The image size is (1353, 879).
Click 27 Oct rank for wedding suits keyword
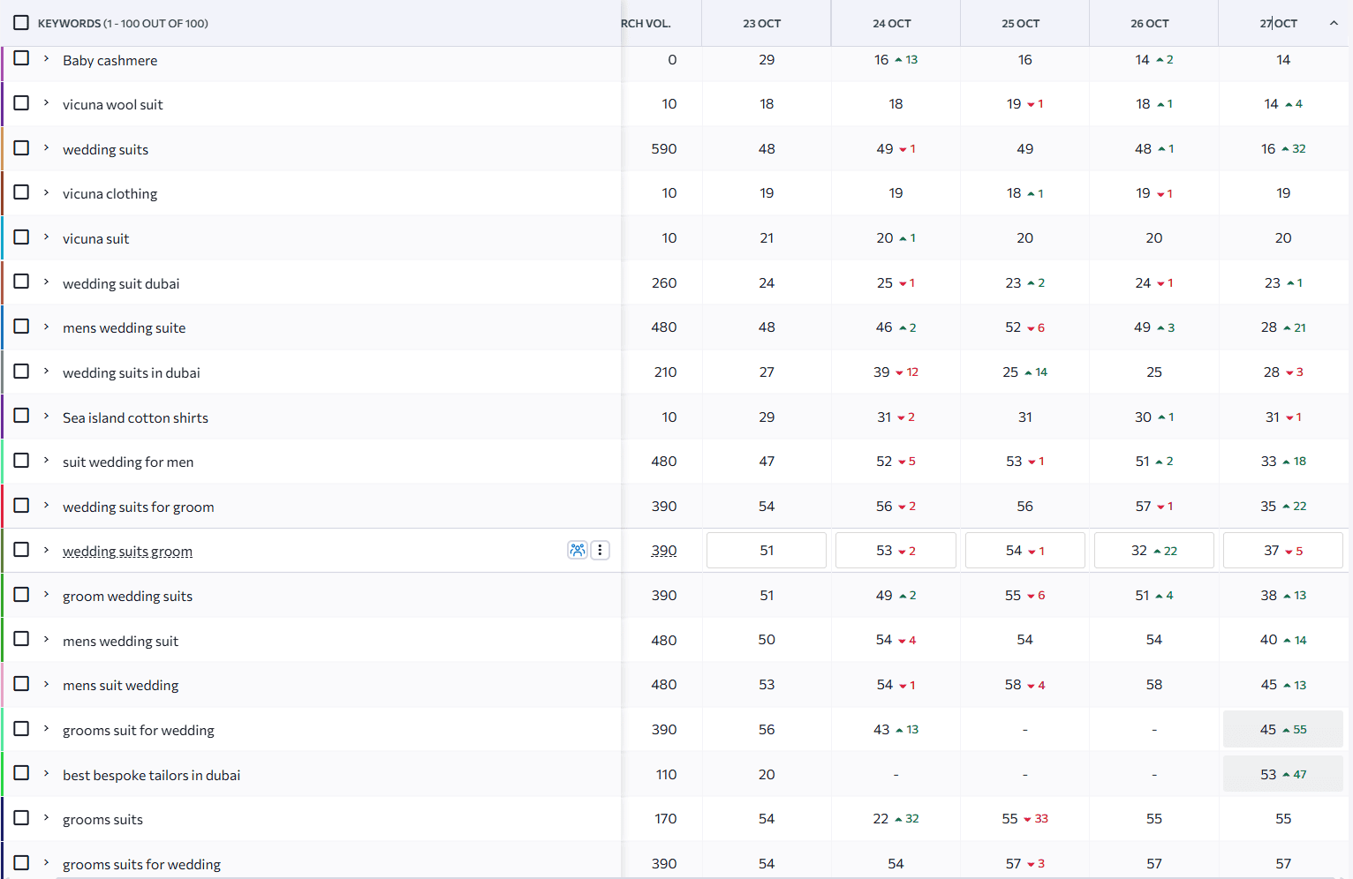(x=1283, y=149)
